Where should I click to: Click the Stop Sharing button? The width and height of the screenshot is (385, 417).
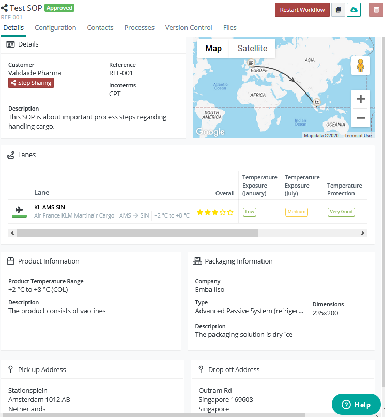(x=30, y=82)
